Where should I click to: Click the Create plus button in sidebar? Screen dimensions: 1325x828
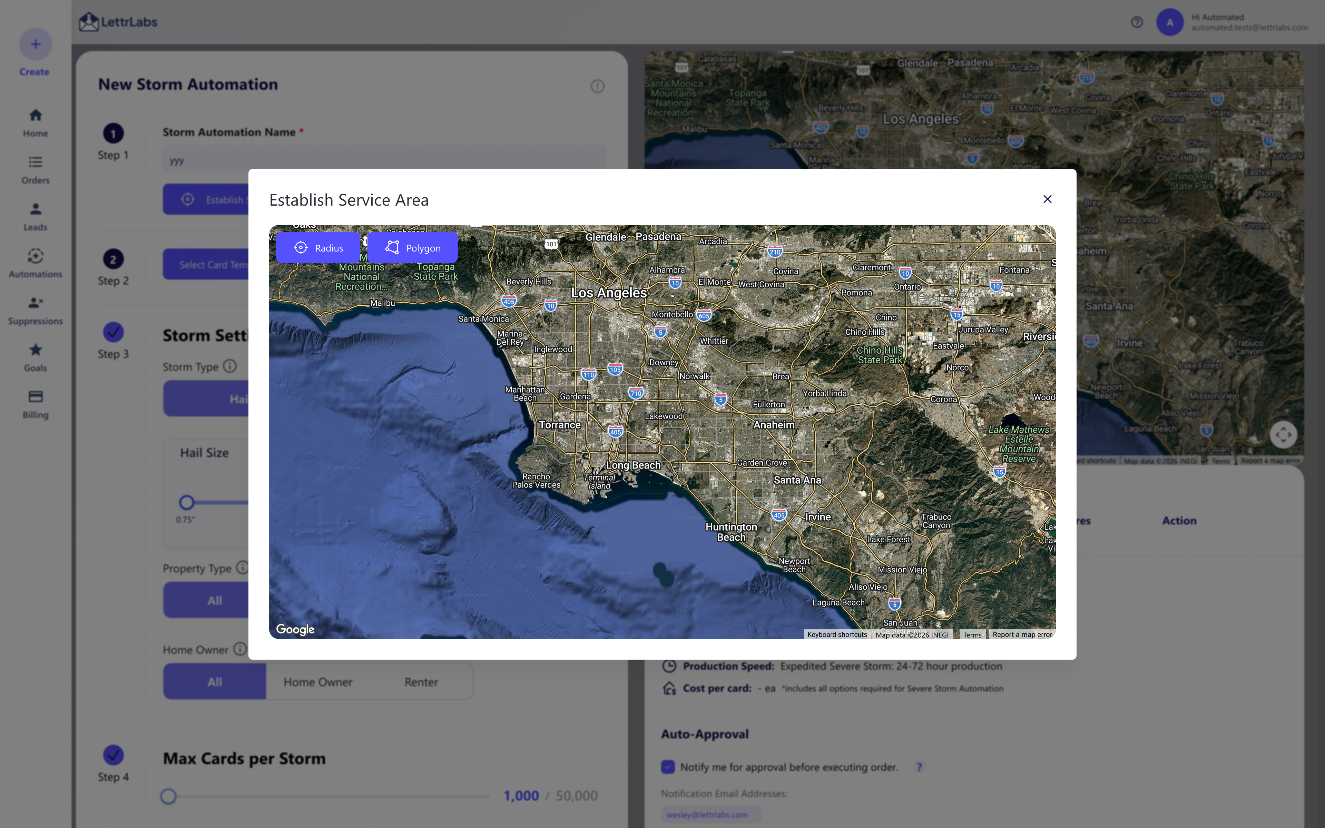coord(36,45)
